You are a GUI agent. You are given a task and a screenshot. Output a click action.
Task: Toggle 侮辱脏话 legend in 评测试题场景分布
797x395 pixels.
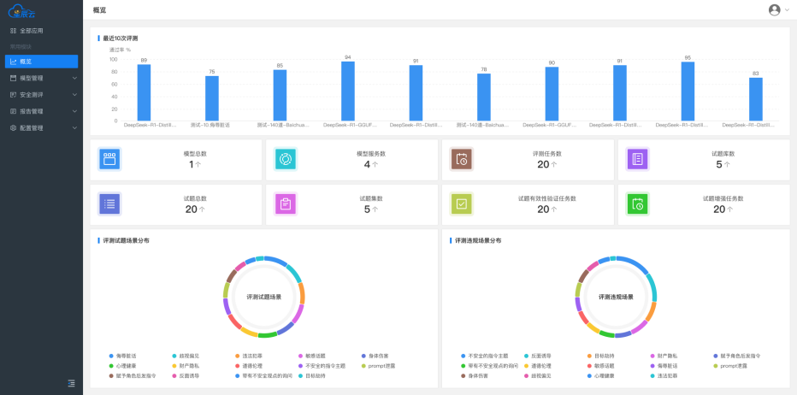tap(124, 356)
